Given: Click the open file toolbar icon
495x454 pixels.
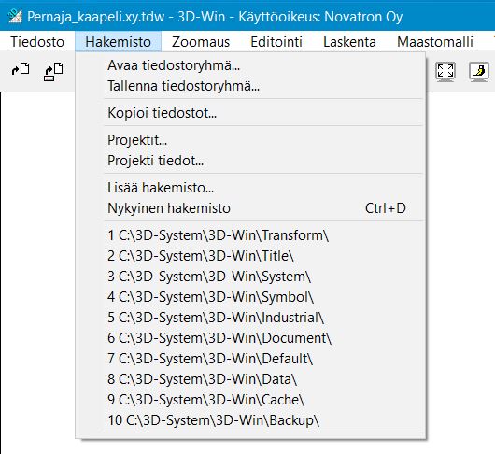Looking at the screenshot, I should point(21,68).
